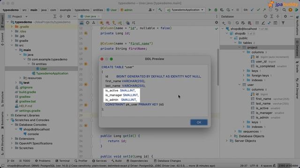
Task: Expand the Server Objects node
Action: [x=227, y=141]
